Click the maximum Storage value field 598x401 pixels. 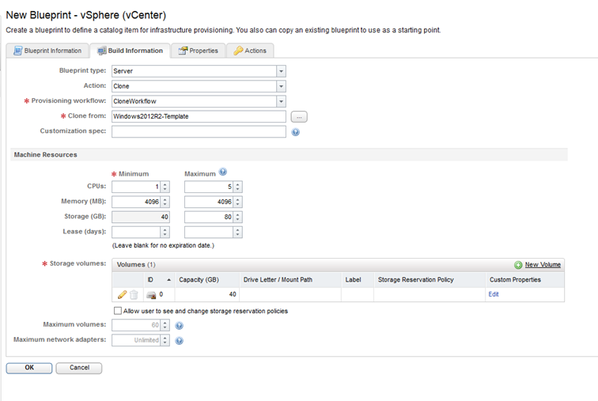tap(209, 217)
